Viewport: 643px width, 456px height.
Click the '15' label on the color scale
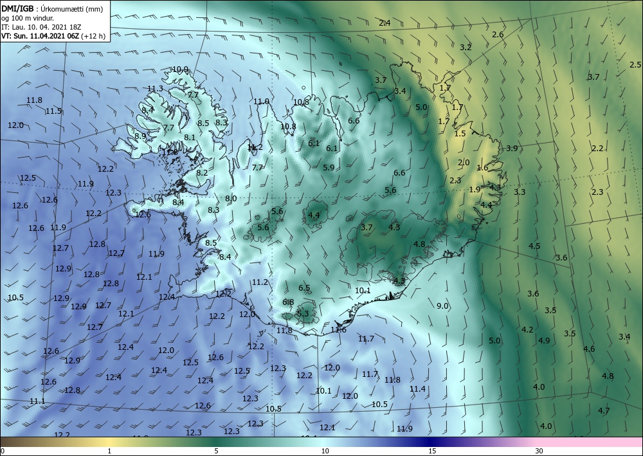[432, 451]
